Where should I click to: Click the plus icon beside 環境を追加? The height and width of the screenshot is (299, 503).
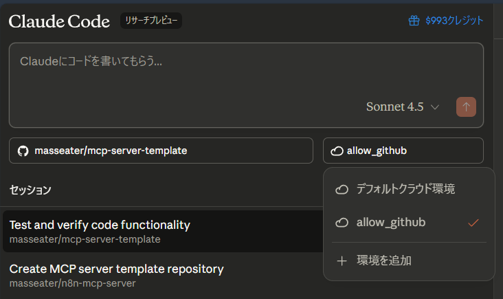coord(342,261)
